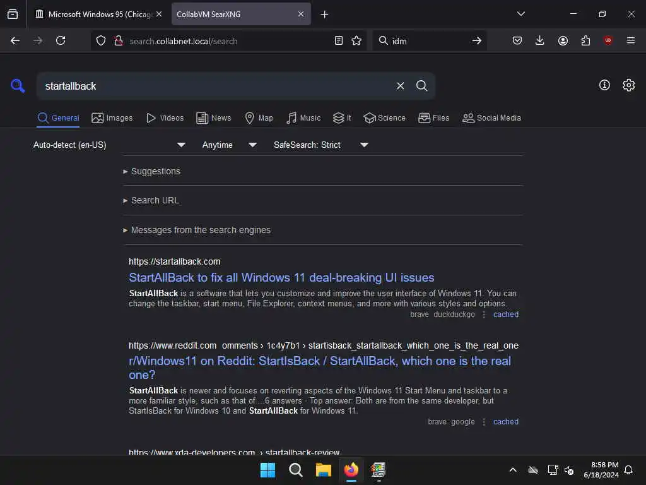Image resolution: width=646 pixels, height=485 pixels.
Task: Open r/Windows11 Reddit StartIsBack result
Action: [x=320, y=368]
